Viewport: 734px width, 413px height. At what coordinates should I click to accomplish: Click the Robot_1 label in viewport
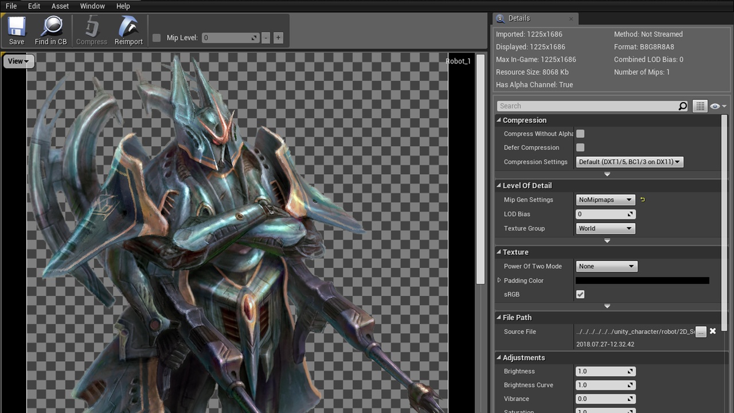(x=458, y=61)
